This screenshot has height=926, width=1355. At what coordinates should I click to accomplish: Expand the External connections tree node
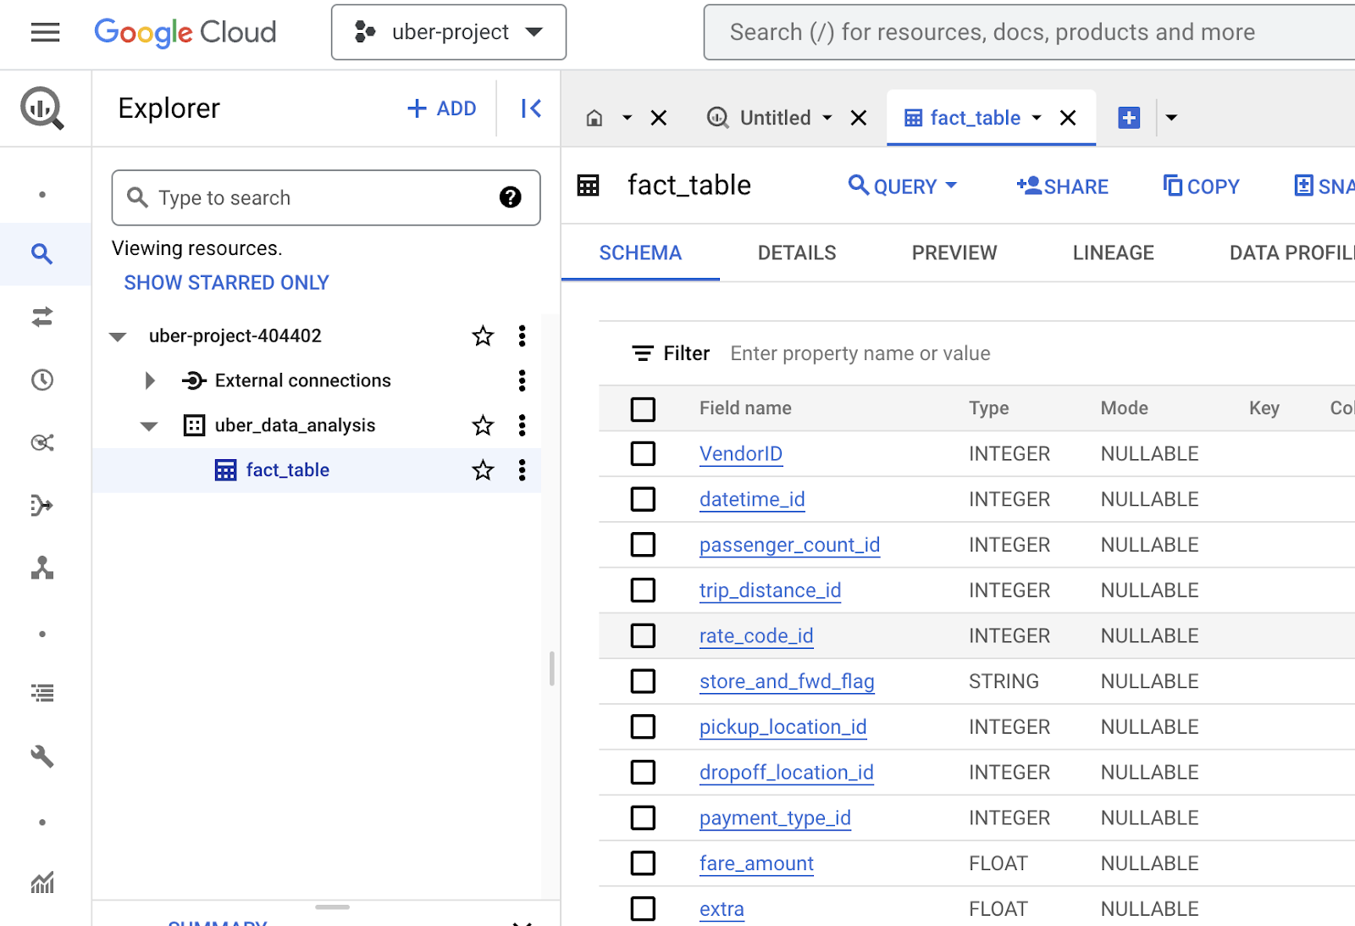pyautogui.click(x=150, y=380)
